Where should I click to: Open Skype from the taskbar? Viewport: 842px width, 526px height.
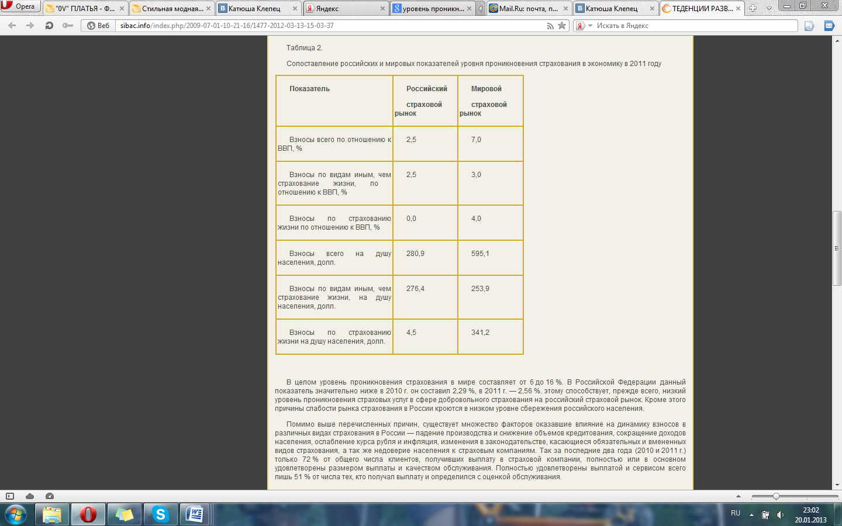pyautogui.click(x=160, y=514)
